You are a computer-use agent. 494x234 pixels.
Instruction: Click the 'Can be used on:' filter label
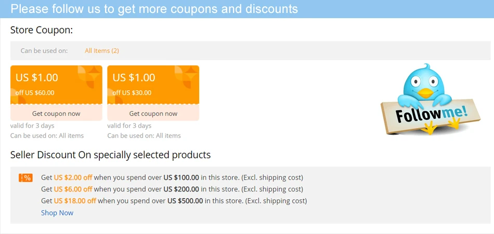click(x=44, y=51)
